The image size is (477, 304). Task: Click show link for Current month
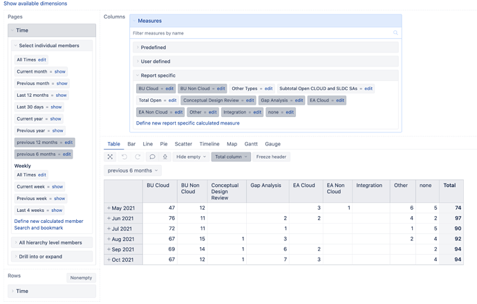tap(60, 71)
